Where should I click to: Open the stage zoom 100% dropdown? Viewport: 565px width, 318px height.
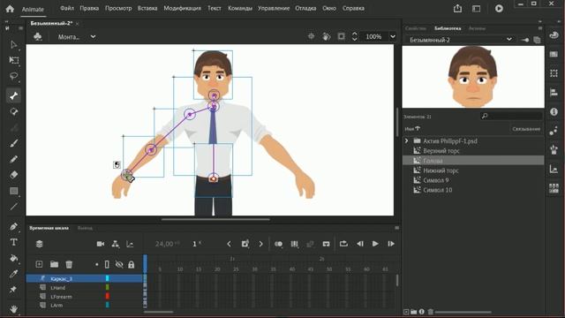(x=392, y=36)
